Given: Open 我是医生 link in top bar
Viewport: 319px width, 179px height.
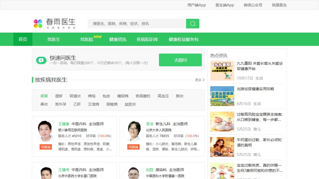Looking at the screenshot, I should tap(279, 5).
